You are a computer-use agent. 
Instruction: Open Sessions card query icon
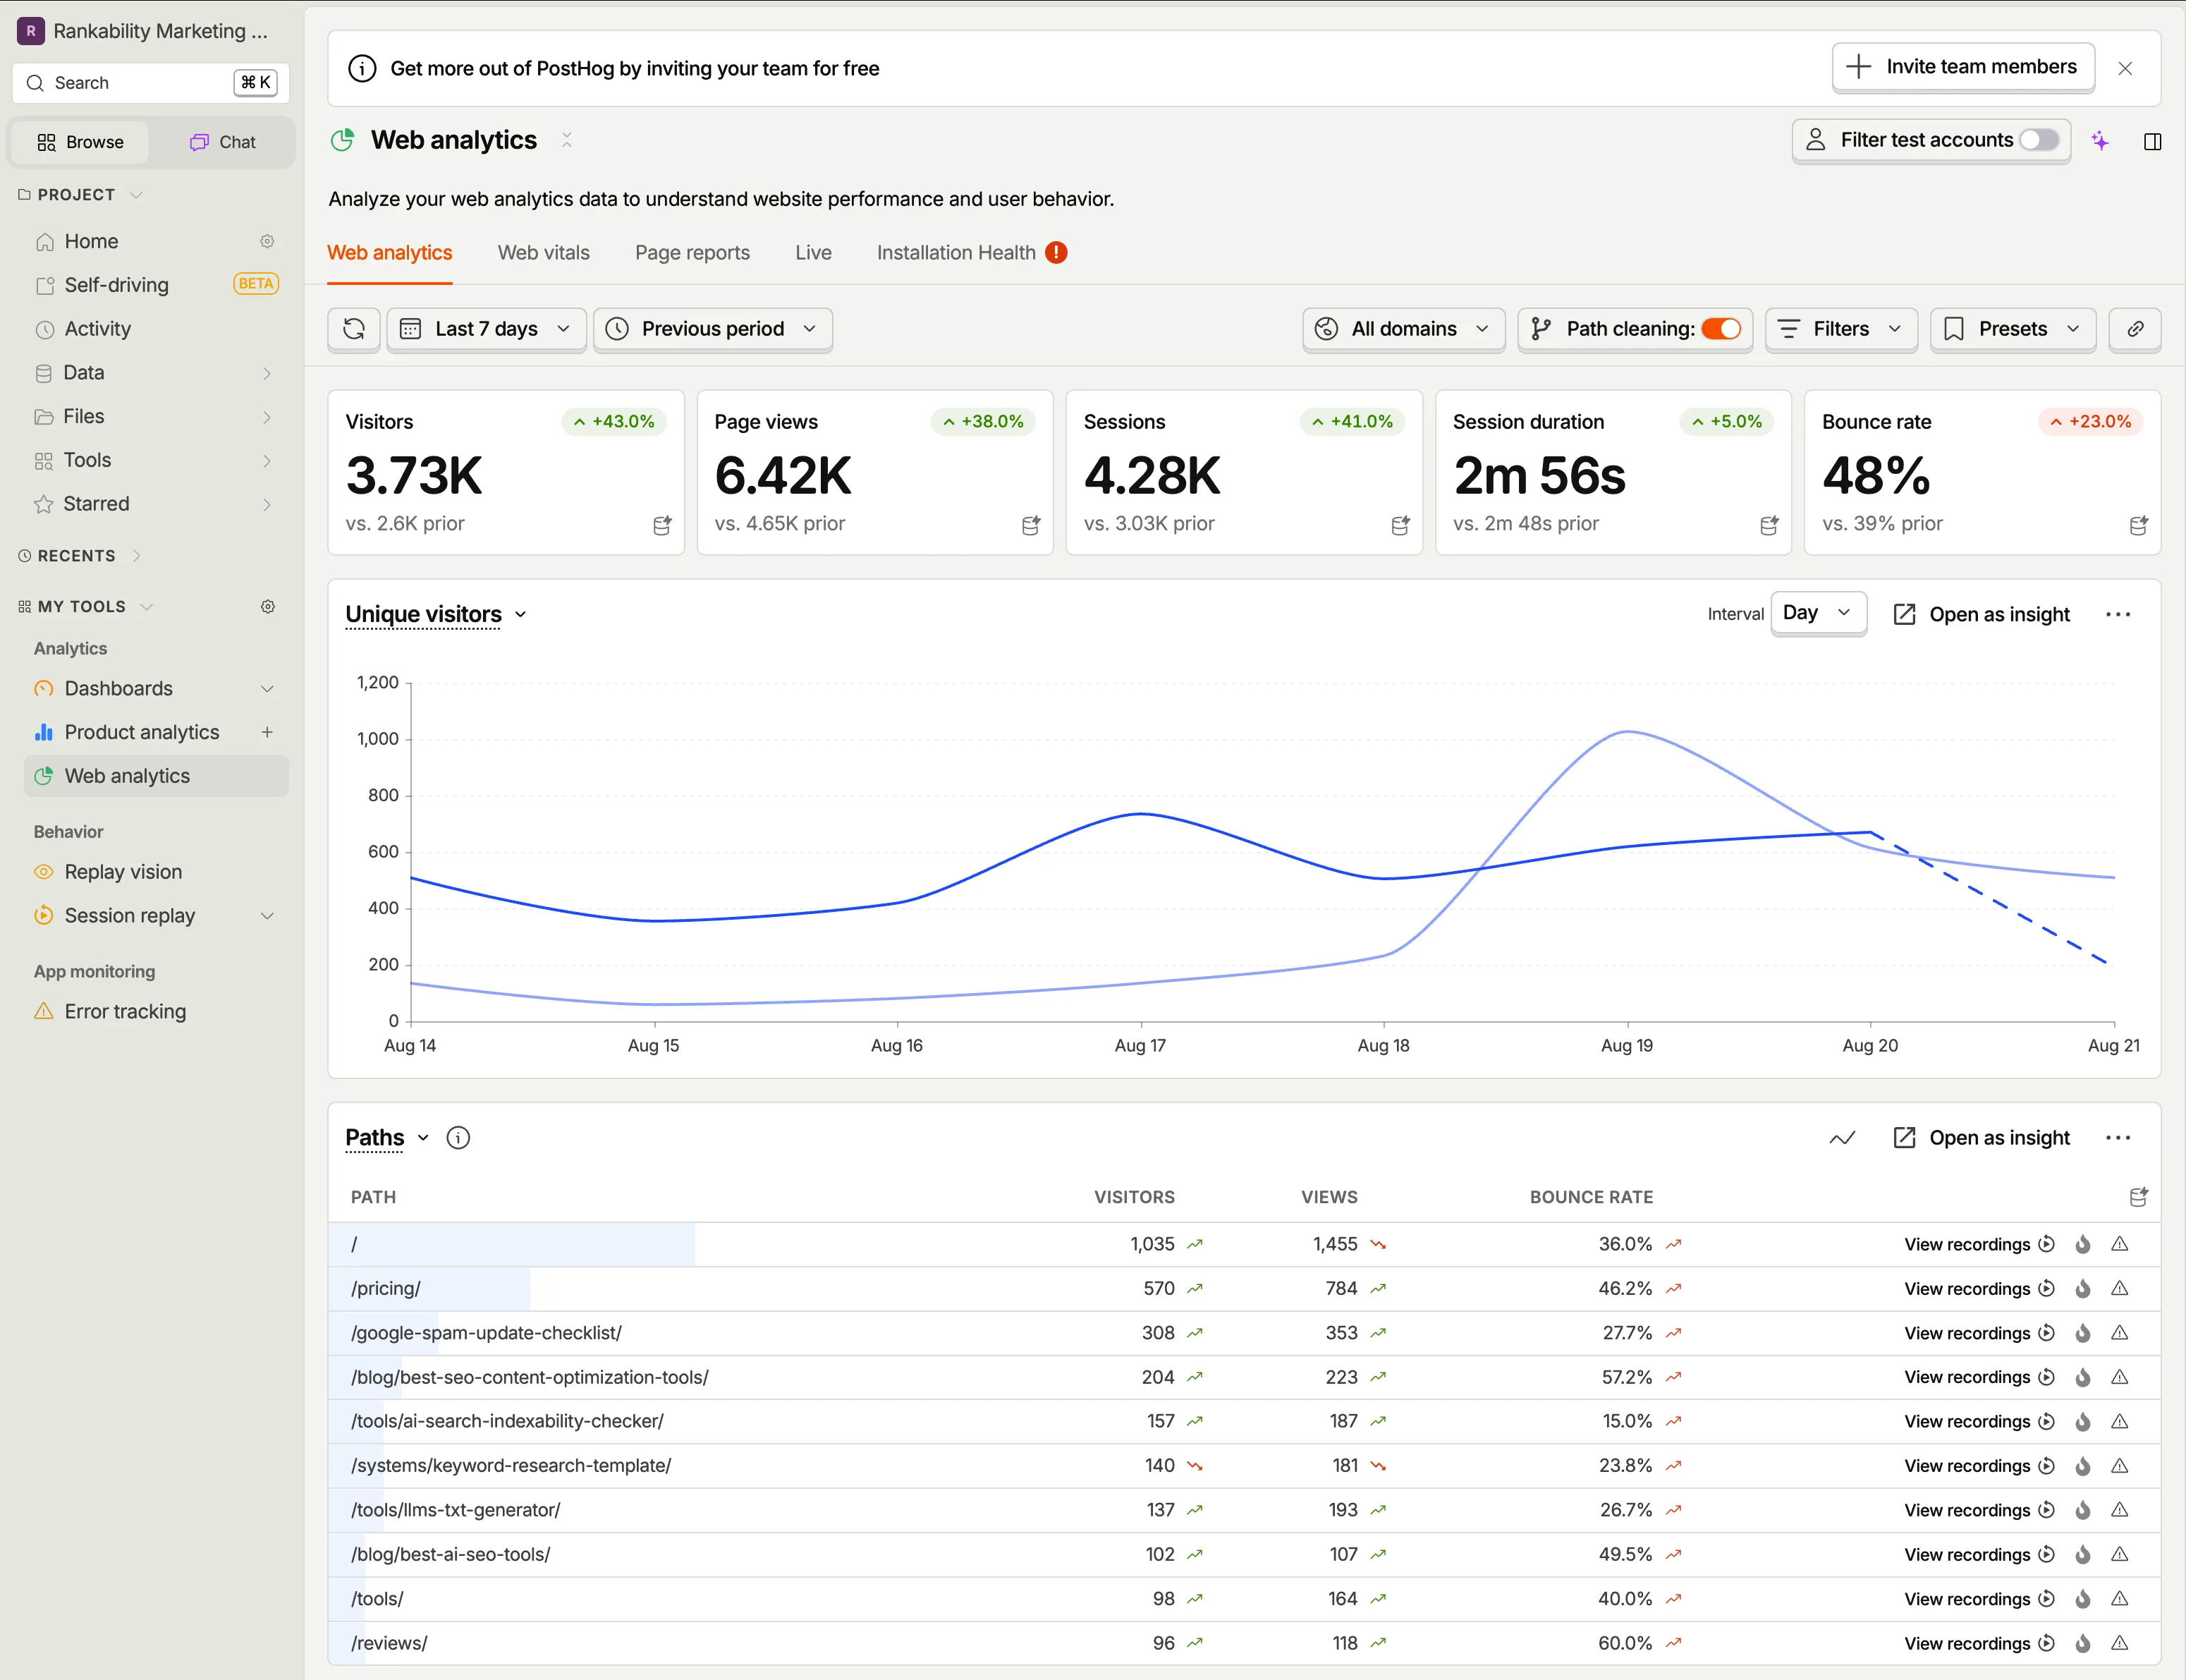(1400, 525)
